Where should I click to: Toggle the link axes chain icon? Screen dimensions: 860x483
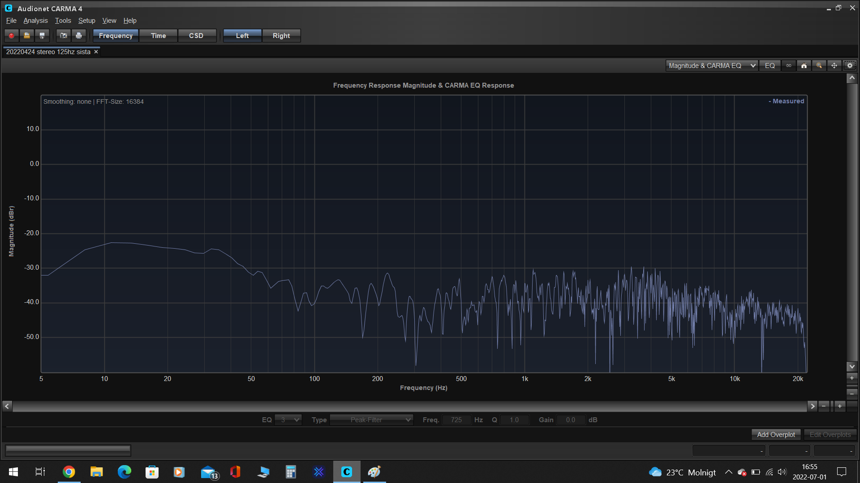tap(789, 66)
